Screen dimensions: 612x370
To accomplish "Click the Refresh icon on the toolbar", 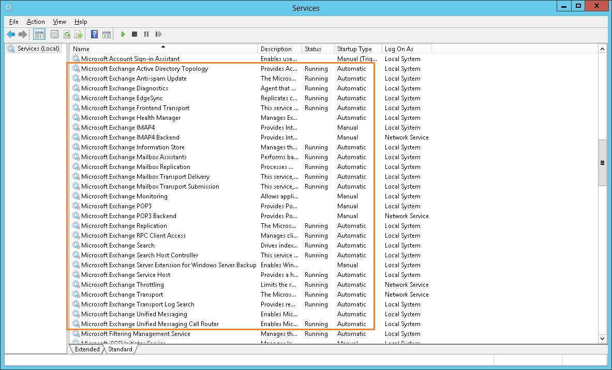I will click(67, 34).
